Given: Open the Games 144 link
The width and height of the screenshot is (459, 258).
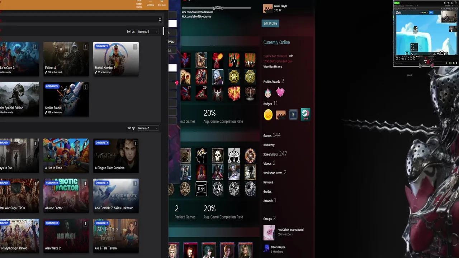Looking at the screenshot, I should pyautogui.click(x=272, y=135).
